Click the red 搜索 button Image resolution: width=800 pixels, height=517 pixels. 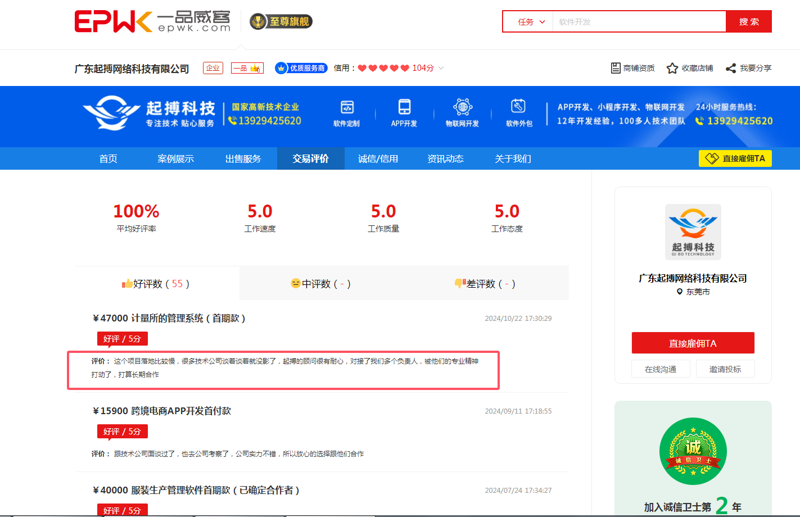point(749,22)
